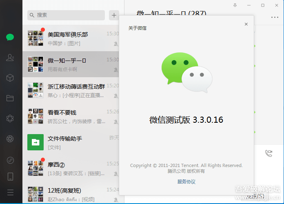284x204 pixels.
Task: Click the search field
Action: click(x=66, y=15)
